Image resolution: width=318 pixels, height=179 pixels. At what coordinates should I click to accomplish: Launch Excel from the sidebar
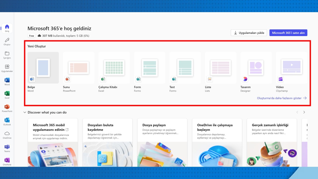point(7,95)
